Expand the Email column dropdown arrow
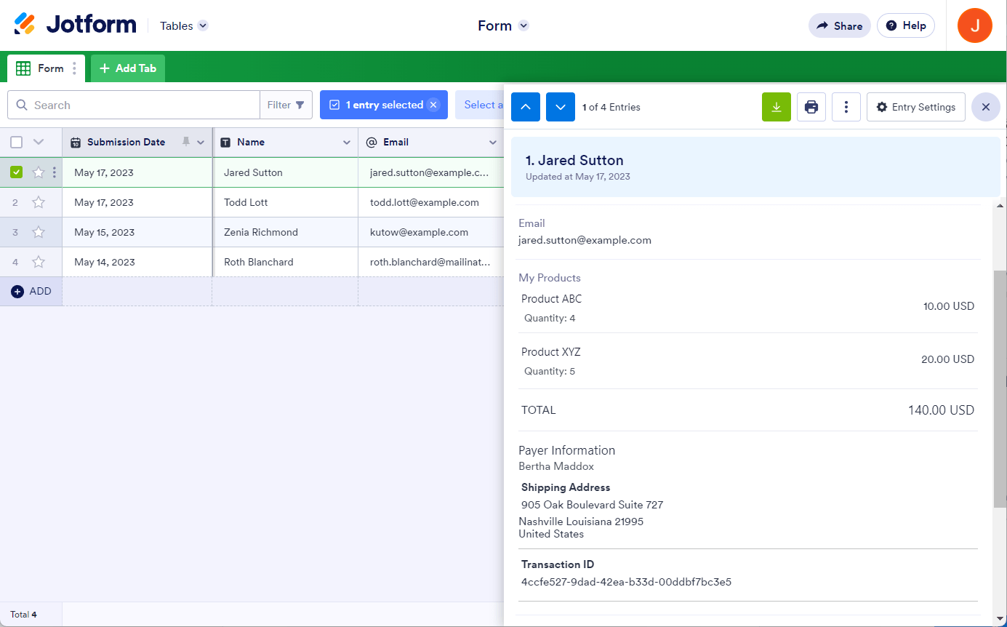This screenshot has height=627, width=1007. coord(493,143)
